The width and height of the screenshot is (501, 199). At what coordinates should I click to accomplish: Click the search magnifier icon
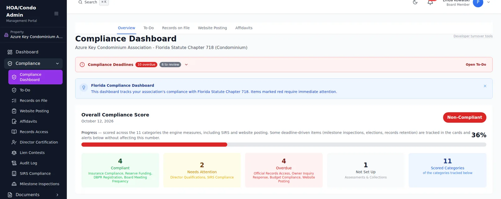tap(80, 2)
